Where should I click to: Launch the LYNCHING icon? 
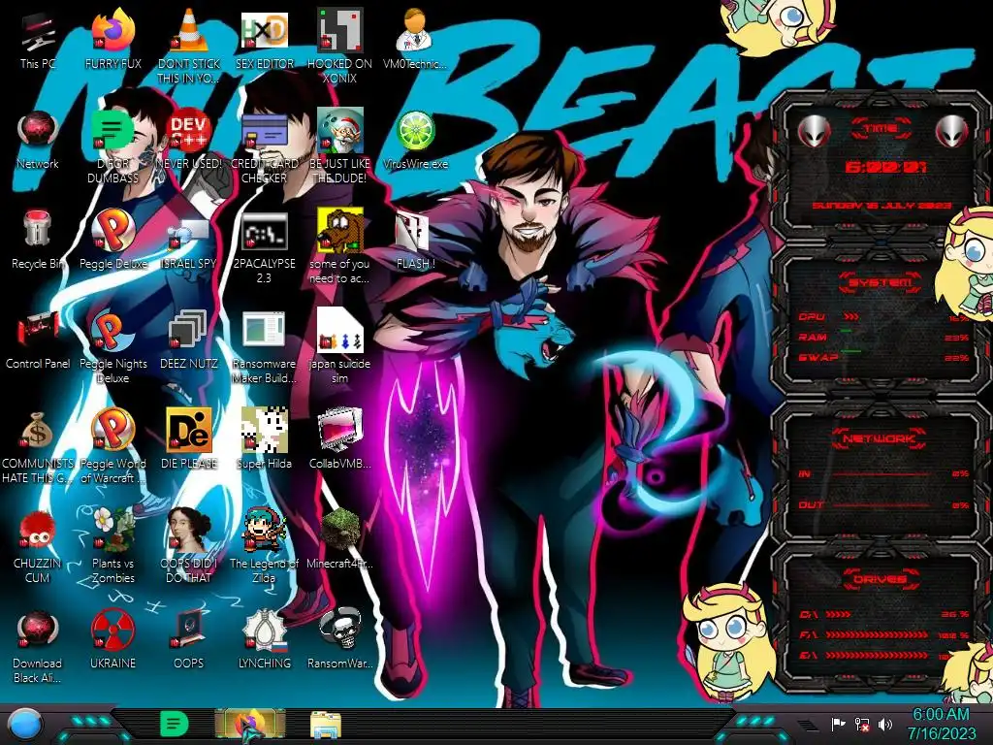click(x=264, y=630)
